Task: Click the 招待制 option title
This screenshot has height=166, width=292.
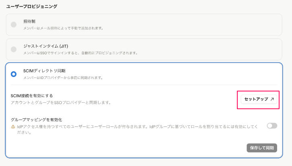Action: coord(29,21)
